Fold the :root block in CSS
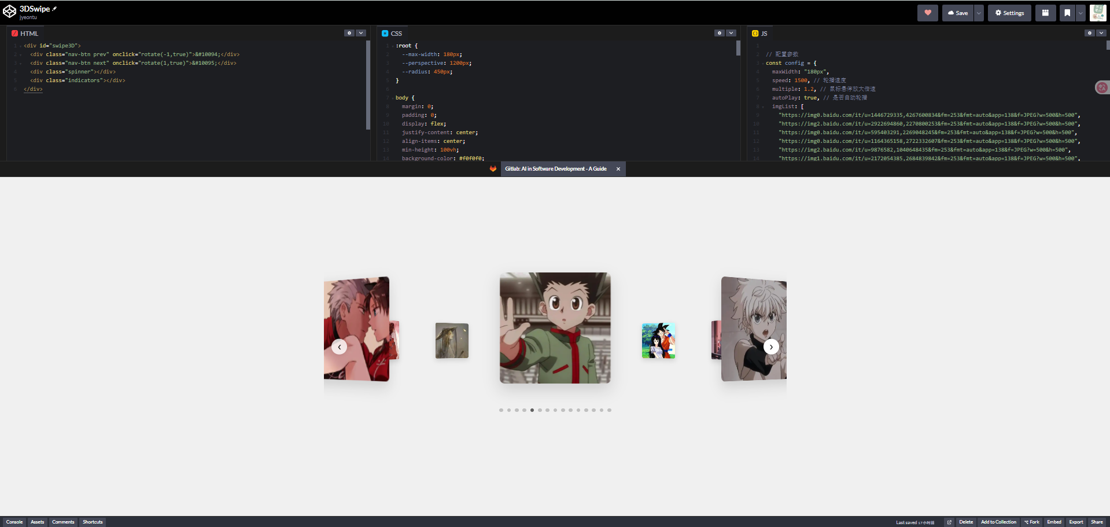 pyautogui.click(x=392, y=46)
